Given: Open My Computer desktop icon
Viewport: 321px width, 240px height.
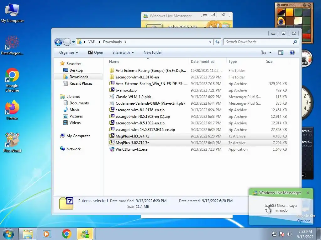Looking at the screenshot, I should click(12, 13).
